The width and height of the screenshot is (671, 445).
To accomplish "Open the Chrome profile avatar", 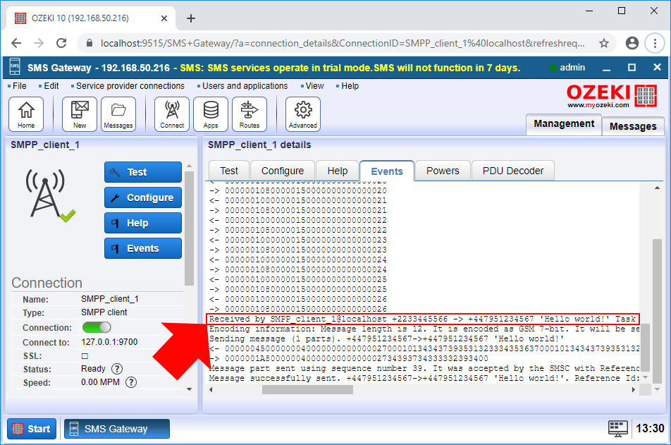I will tap(632, 43).
